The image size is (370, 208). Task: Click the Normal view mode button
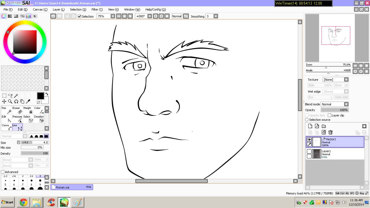177,16
